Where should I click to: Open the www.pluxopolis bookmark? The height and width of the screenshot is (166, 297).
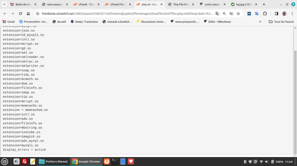click(185, 22)
